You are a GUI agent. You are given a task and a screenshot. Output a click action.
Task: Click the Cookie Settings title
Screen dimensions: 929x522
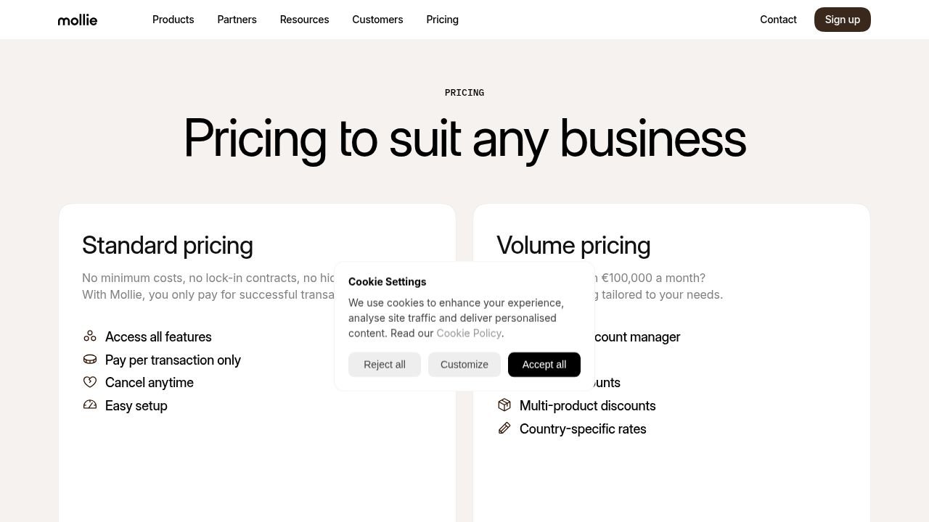[388, 282]
